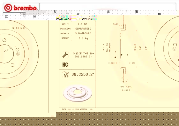Select the 8.4 mm value

82,24
